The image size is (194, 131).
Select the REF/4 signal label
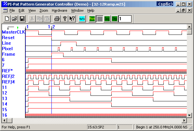pyautogui.click(x=8, y=82)
